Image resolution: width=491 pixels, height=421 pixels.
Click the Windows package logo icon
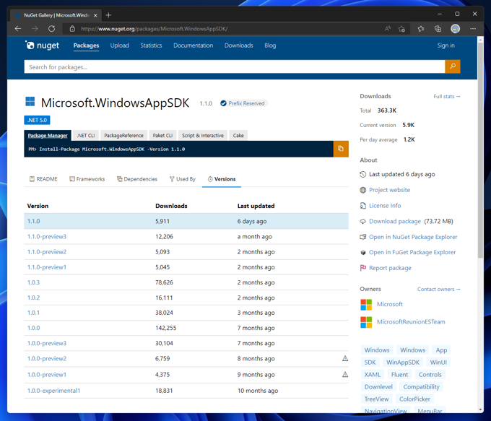30,102
